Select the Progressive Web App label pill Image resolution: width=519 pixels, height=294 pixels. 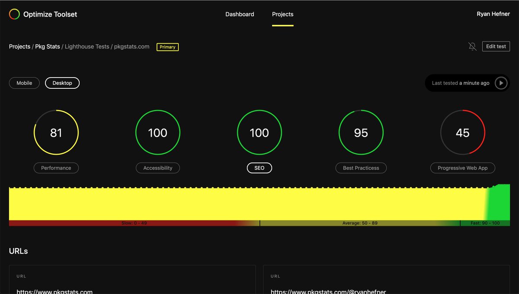tap(462, 168)
